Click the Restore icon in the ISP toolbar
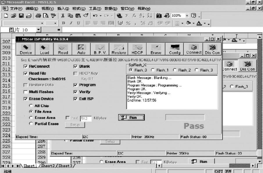The image size is (263, 173). (119, 49)
